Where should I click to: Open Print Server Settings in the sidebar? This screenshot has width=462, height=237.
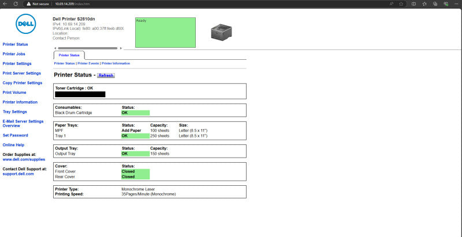click(x=22, y=73)
